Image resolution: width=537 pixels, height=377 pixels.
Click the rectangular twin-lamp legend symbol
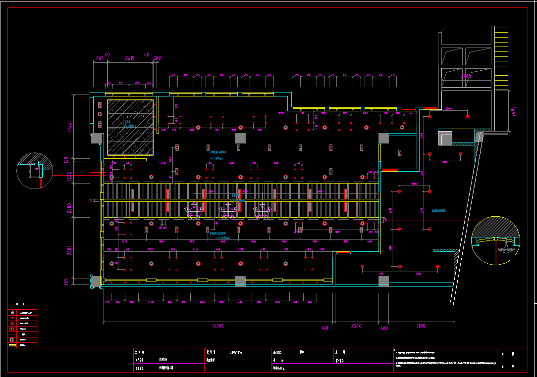(x=12, y=329)
